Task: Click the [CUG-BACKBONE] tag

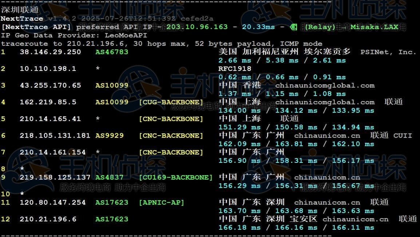Action: [171, 102]
